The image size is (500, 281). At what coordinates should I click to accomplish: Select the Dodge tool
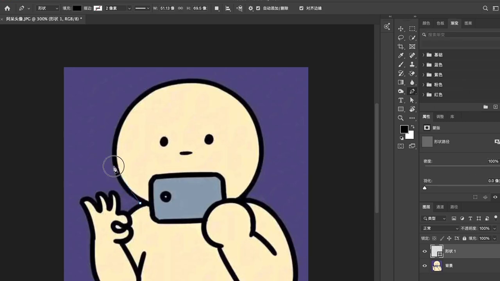point(401,91)
